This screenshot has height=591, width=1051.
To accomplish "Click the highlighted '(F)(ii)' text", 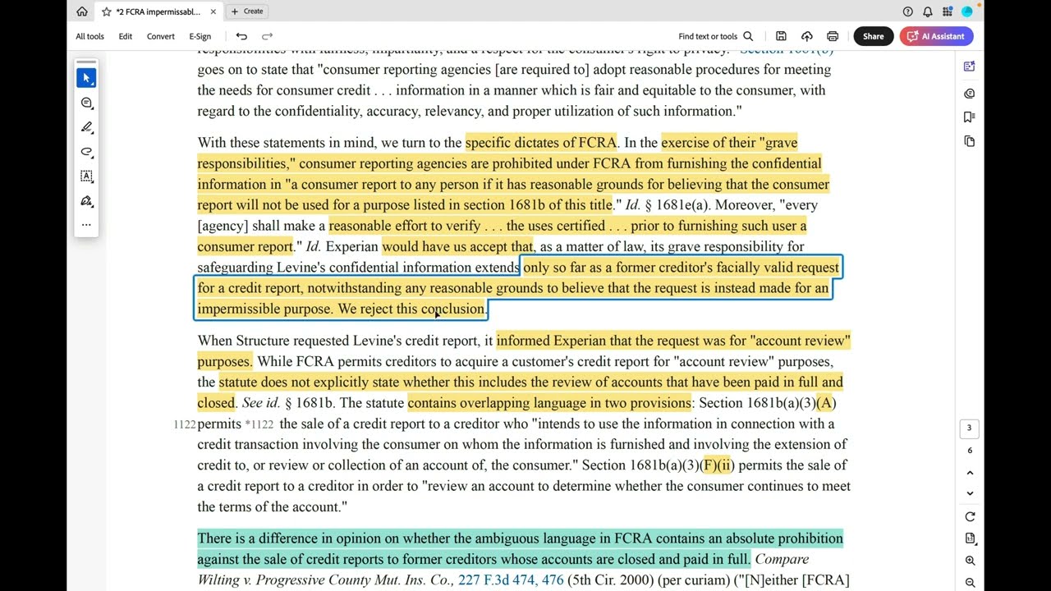I will click(x=717, y=465).
